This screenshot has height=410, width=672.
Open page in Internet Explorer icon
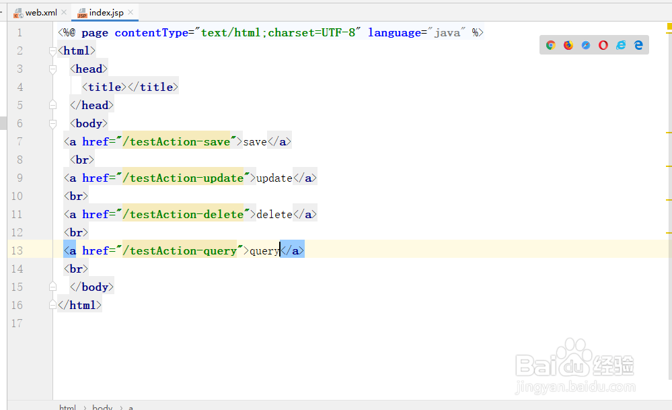tap(621, 45)
